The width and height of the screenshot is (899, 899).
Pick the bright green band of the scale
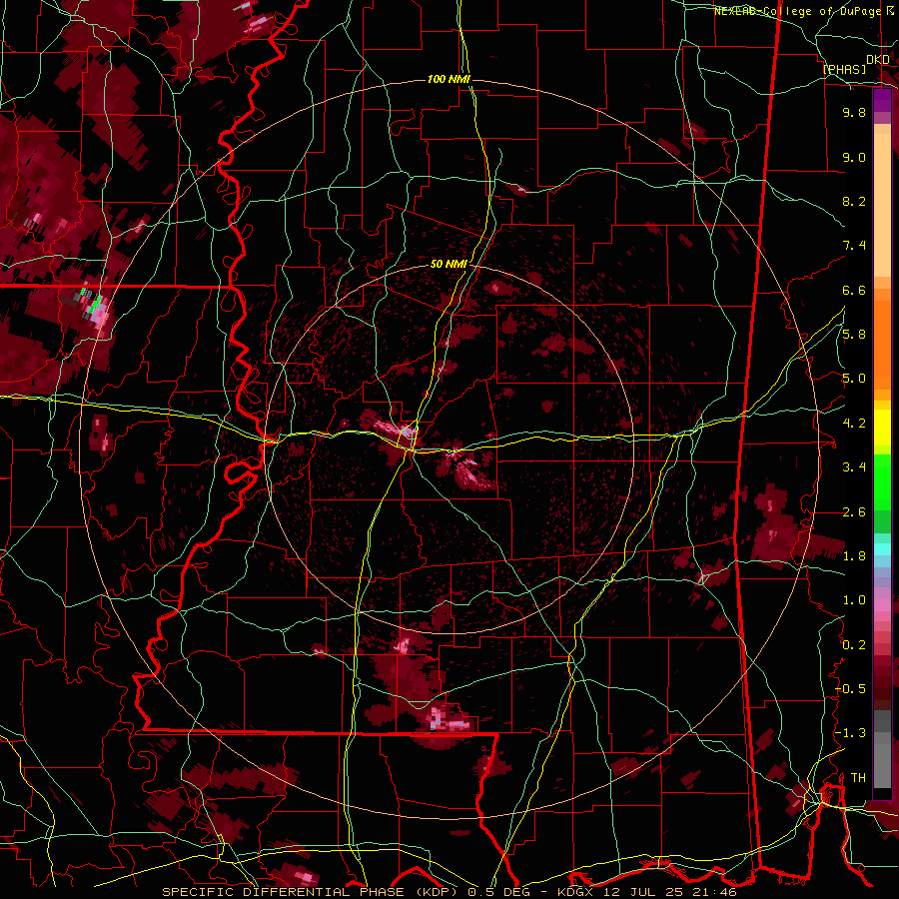tap(882, 481)
